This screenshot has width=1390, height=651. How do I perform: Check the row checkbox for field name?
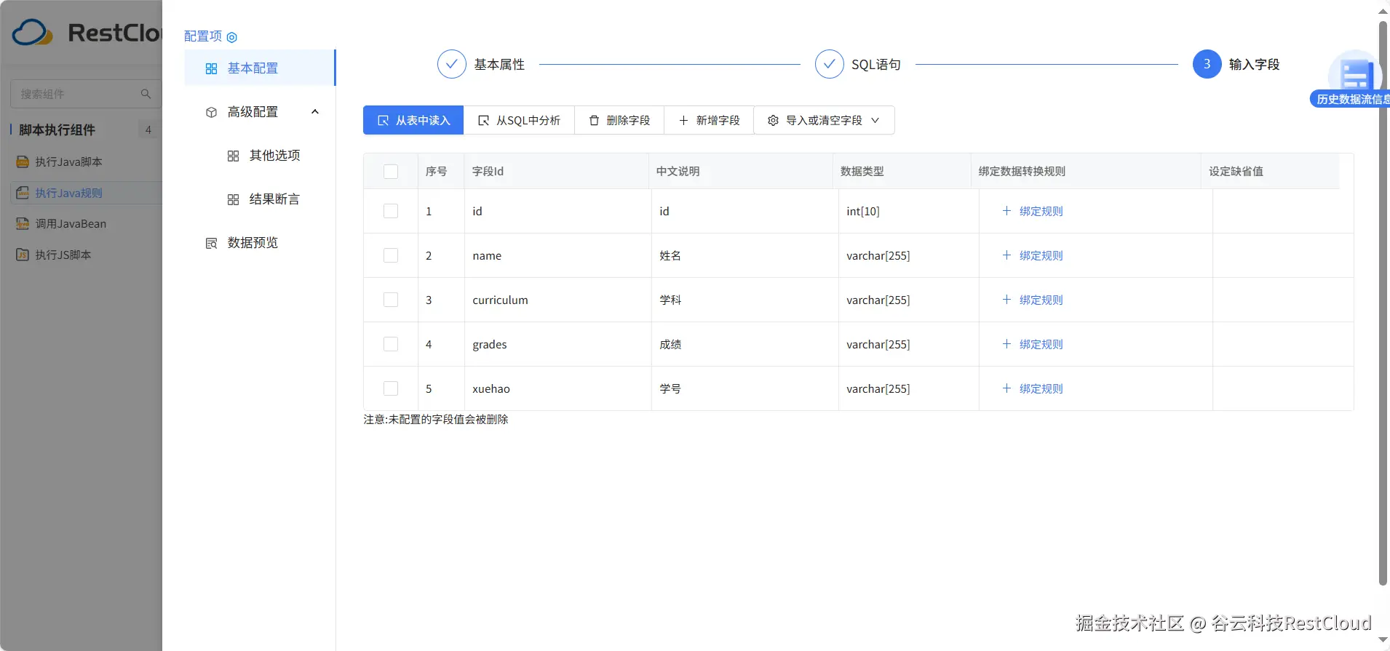tap(391, 255)
